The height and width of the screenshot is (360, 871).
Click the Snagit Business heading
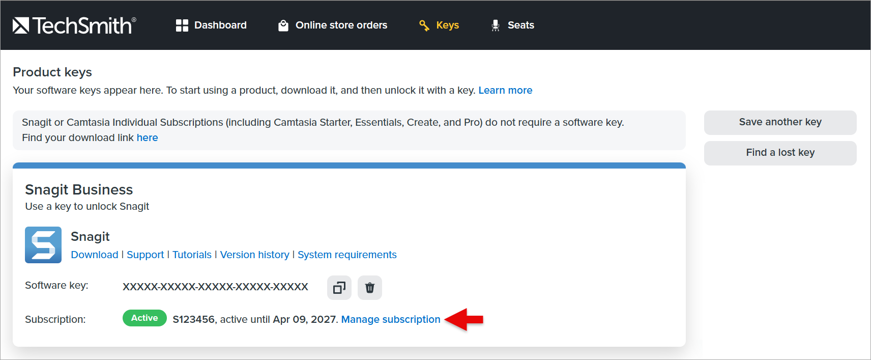(x=79, y=189)
